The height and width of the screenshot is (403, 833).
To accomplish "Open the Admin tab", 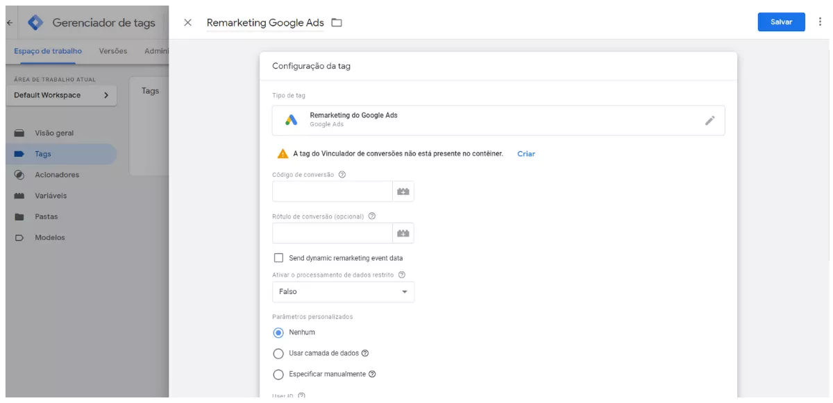I will tap(156, 51).
